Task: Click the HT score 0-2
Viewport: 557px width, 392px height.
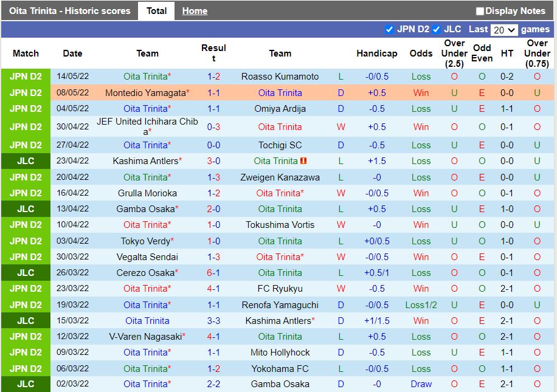Action: click(507, 77)
